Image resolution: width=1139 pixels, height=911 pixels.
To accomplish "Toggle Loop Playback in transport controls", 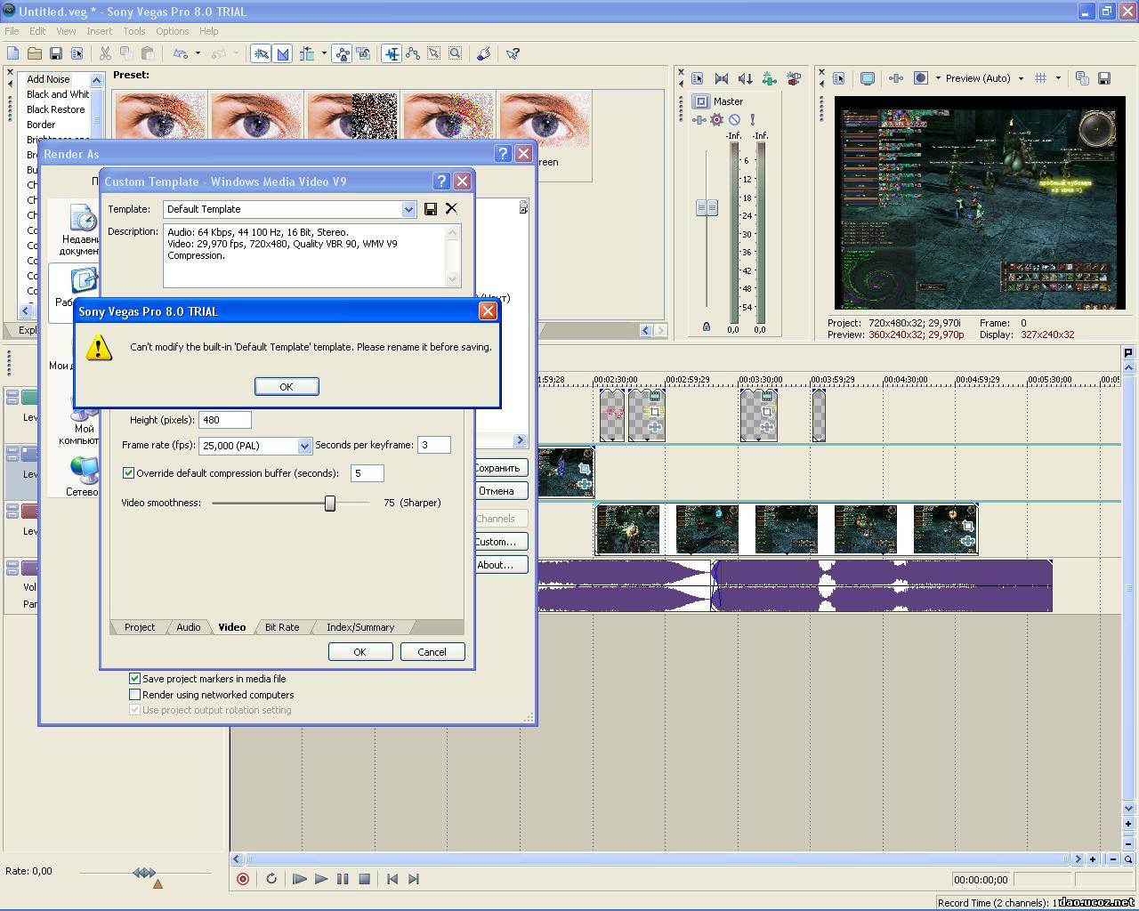I will (271, 879).
